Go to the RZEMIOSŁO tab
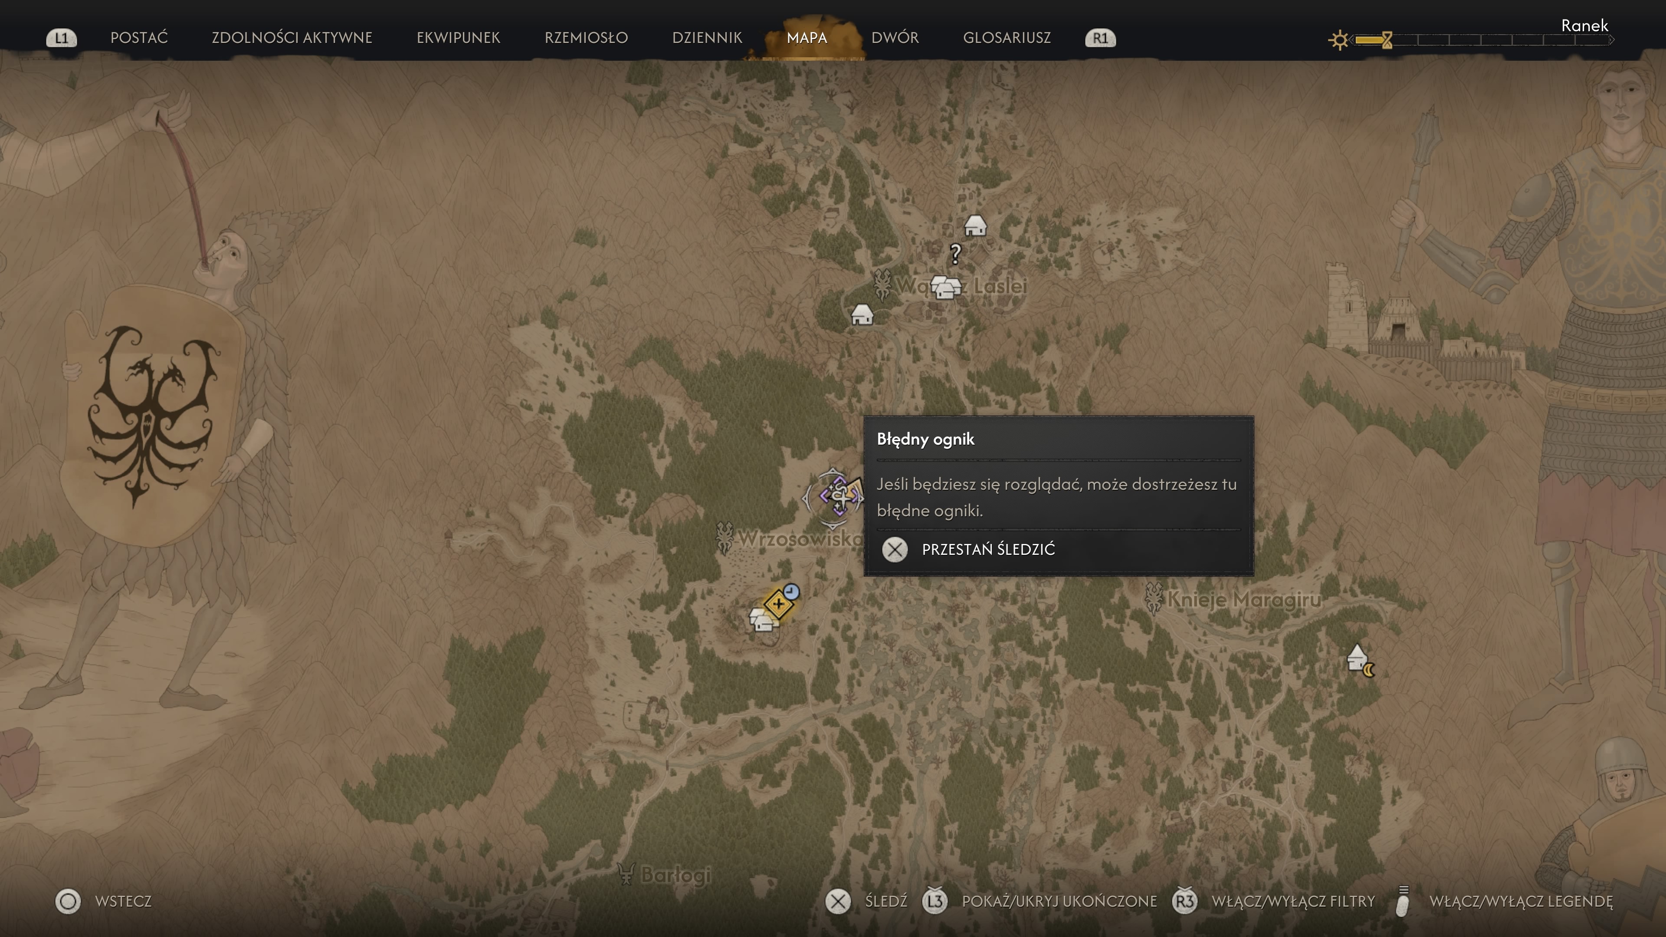Viewport: 1666px width, 937px height. coord(586,37)
